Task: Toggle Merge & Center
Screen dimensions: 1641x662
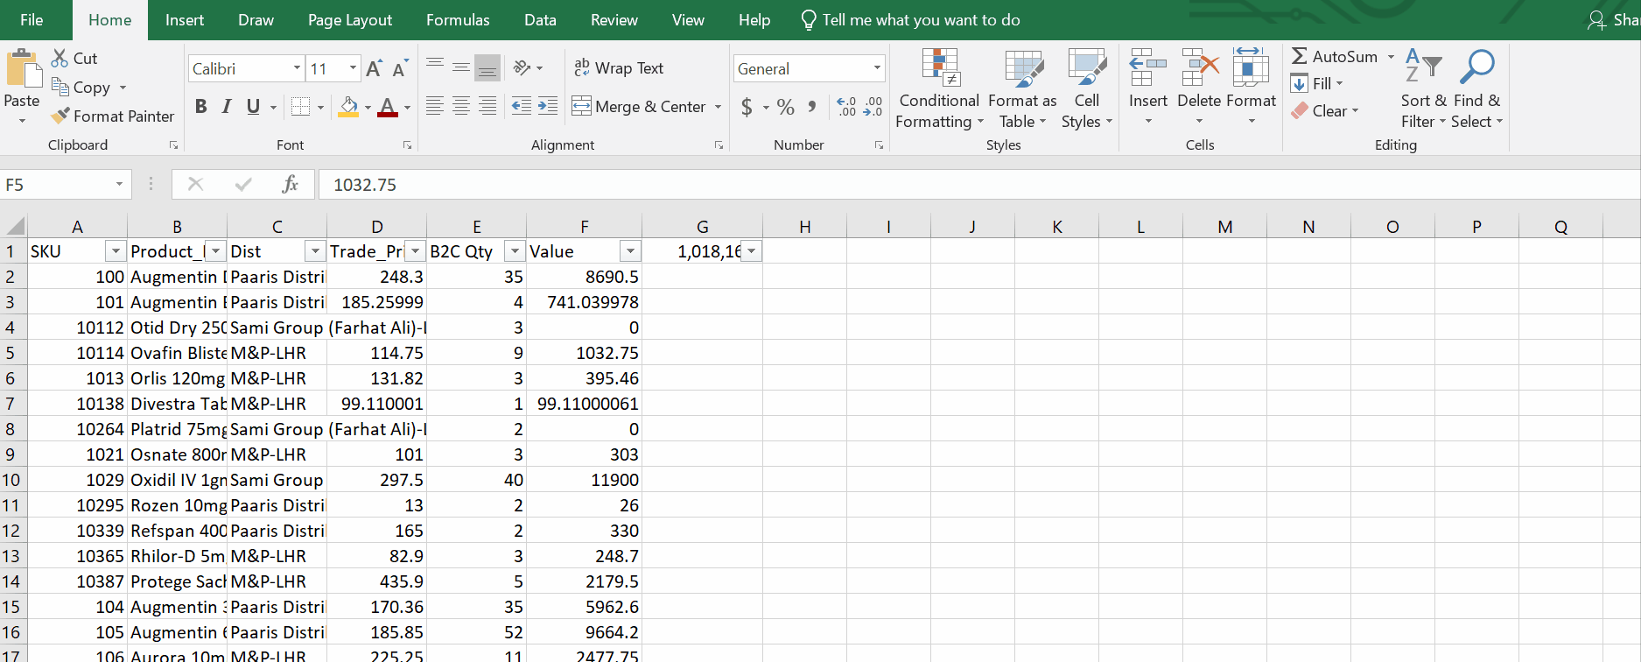Action: (639, 107)
